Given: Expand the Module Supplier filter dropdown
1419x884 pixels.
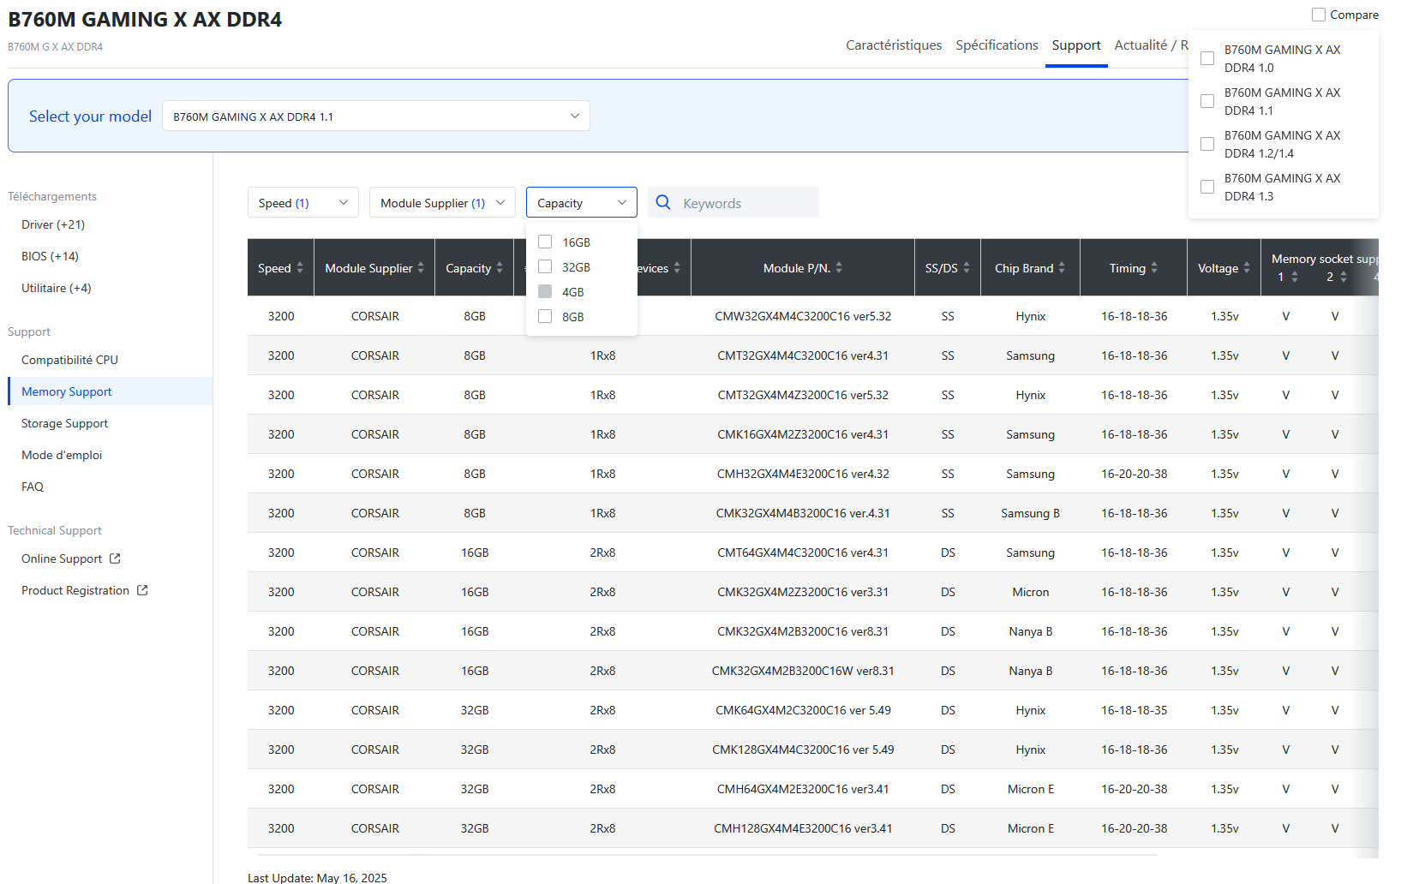Looking at the screenshot, I should point(441,203).
